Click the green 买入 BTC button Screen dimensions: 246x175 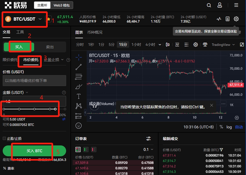pyautogui.click(x=34, y=151)
